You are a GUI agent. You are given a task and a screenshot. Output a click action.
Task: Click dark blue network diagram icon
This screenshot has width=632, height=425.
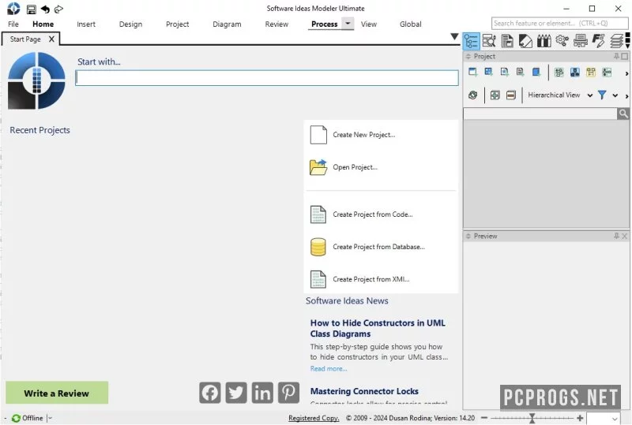tap(575, 72)
